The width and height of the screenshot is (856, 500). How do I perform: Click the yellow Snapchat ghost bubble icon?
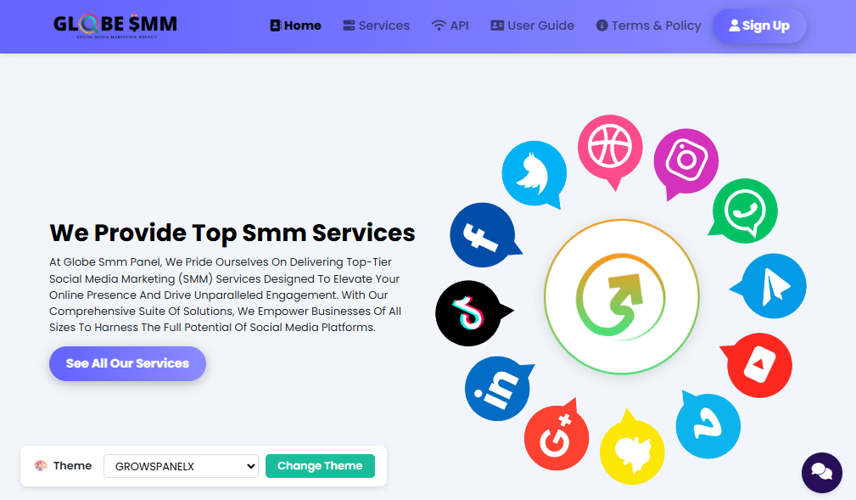[632, 452]
